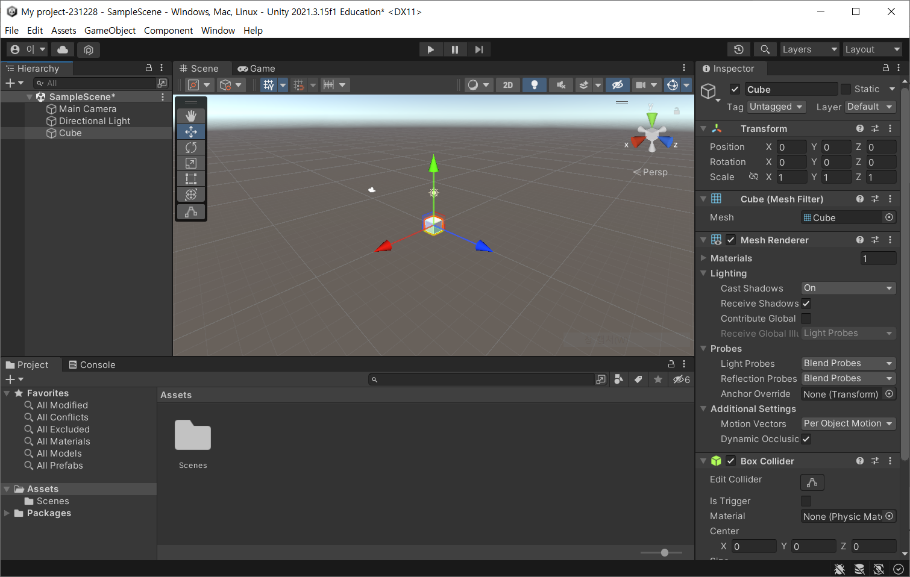Lock the Inspector panel
910x577 pixels.
pos(885,68)
